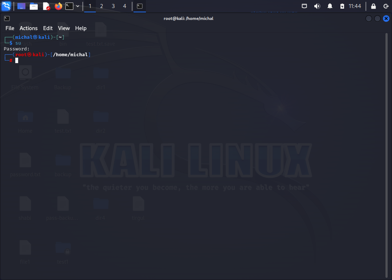Open the Edit menu
This screenshot has width=392, height=280.
pos(48,28)
